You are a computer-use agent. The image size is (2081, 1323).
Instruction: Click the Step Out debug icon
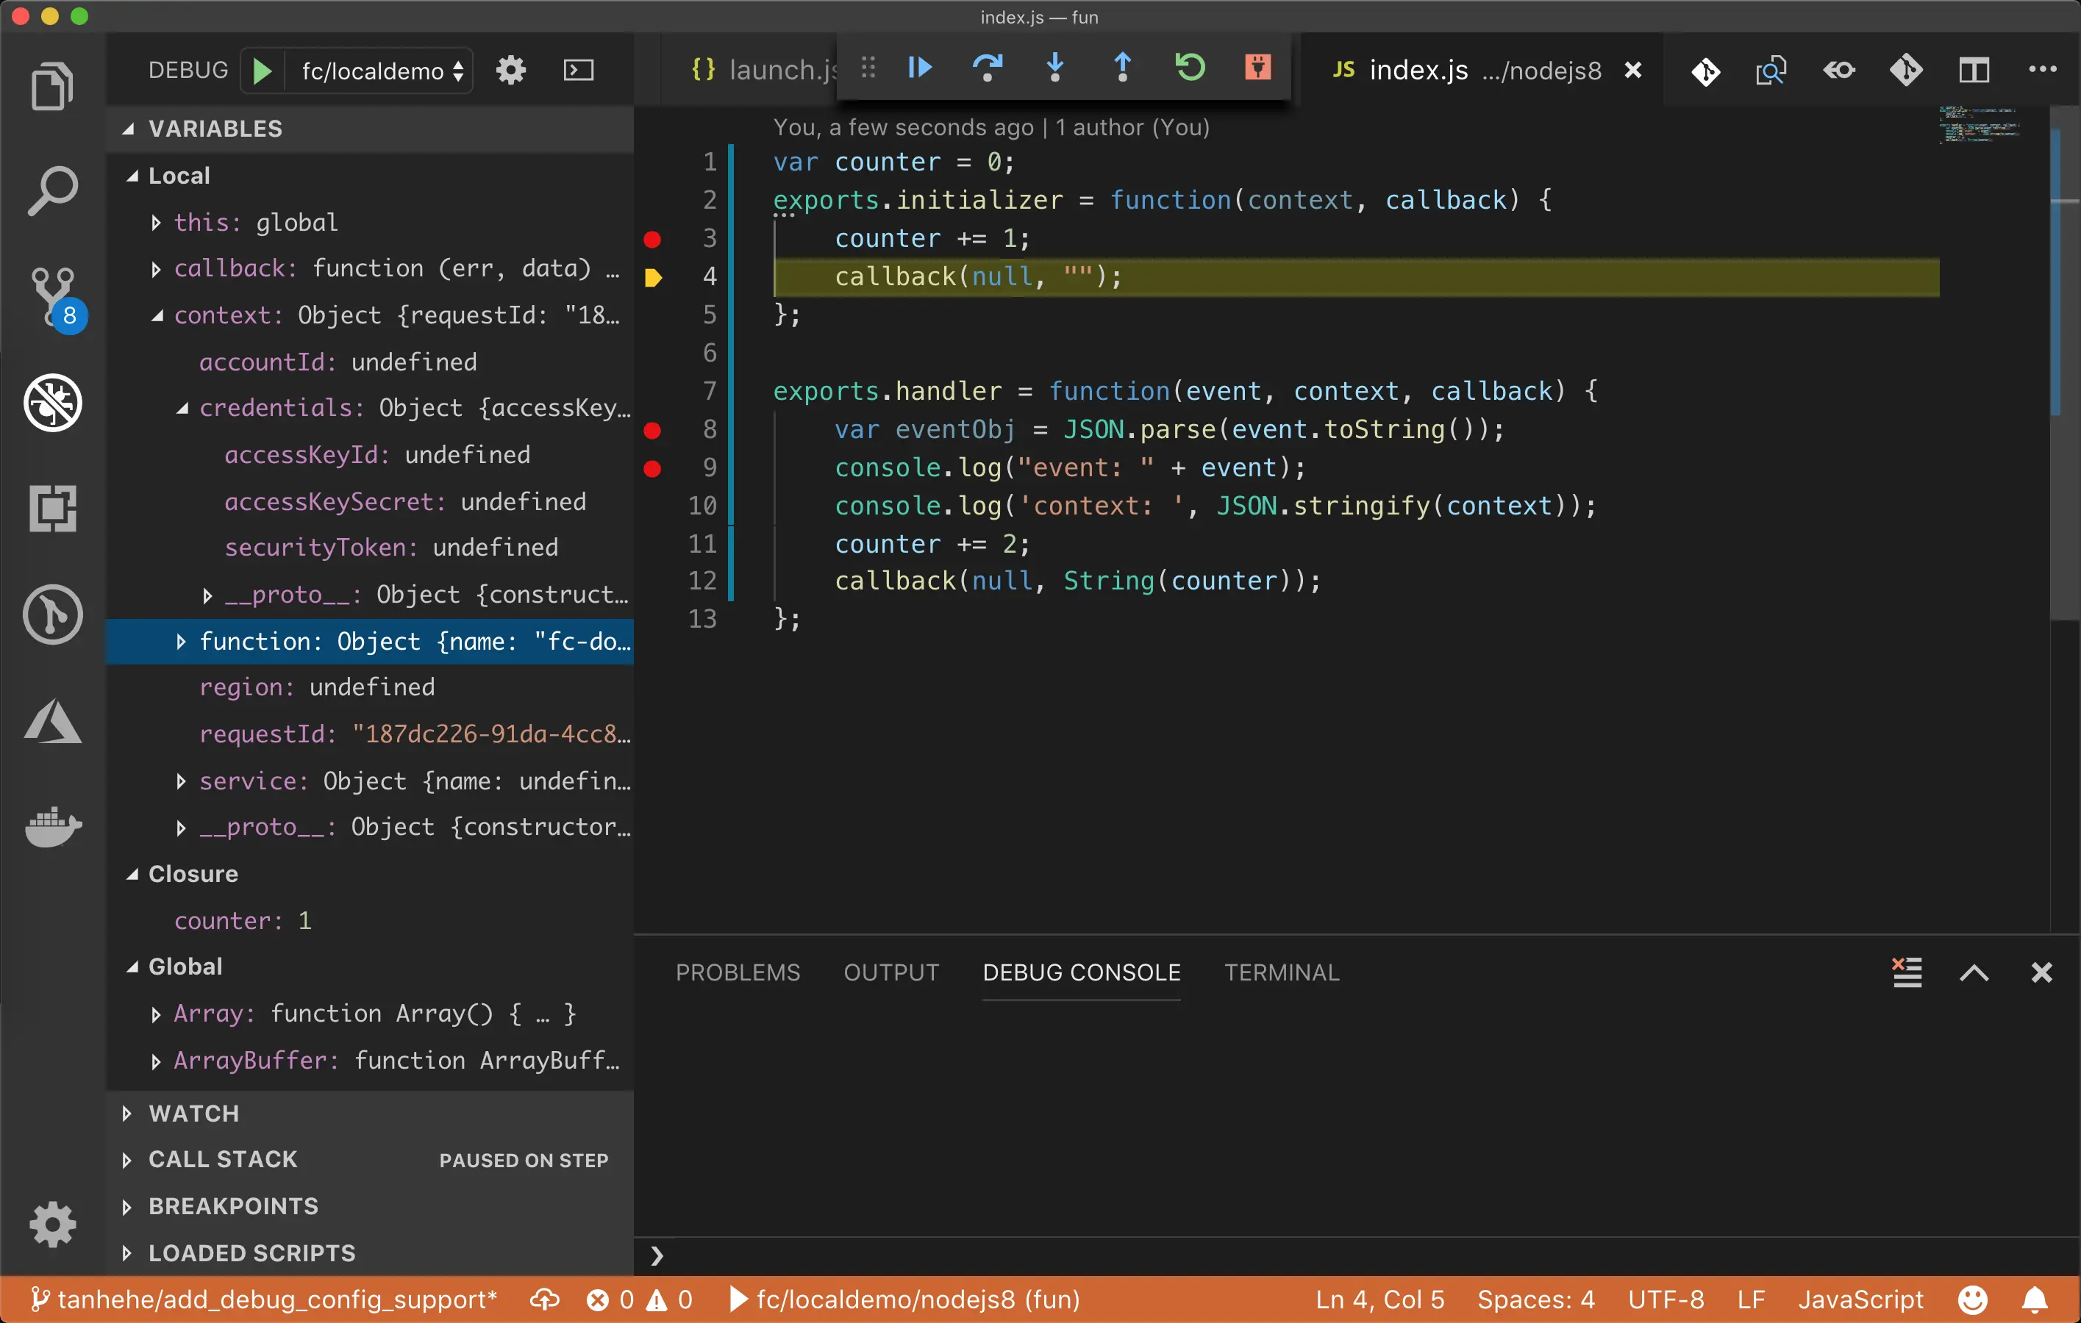(x=1121, y=68)
